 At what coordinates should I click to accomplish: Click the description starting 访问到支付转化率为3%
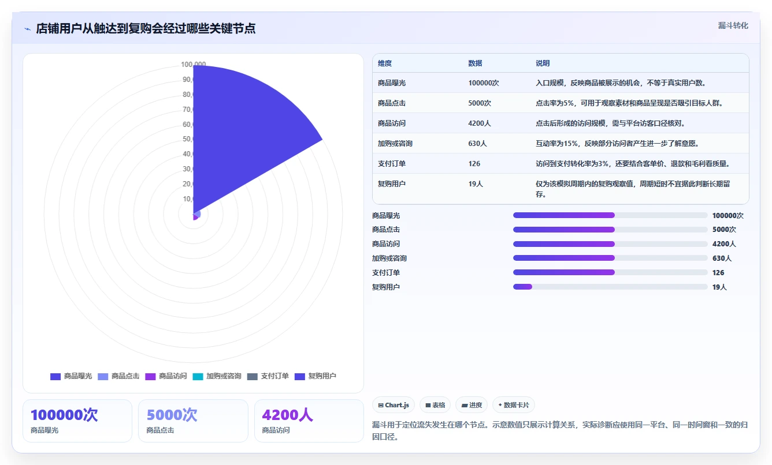[x=633, y=164]
